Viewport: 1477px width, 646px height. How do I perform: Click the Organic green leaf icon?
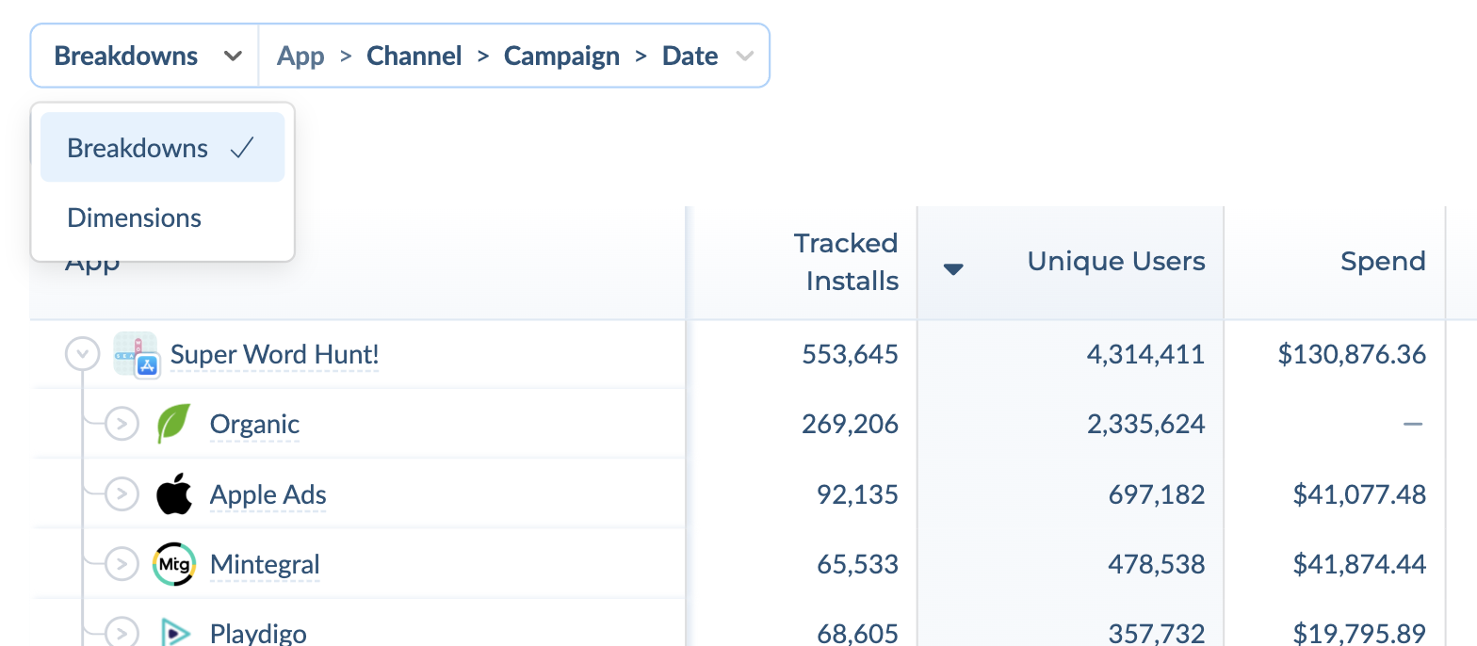[x=174, y=424]
